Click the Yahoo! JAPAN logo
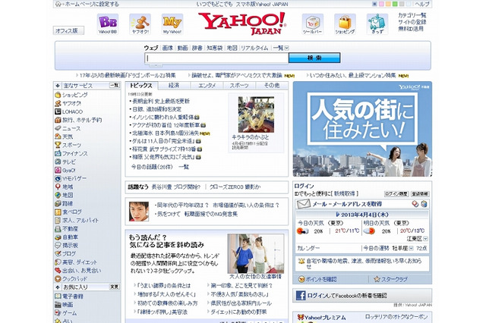The height and width of the screenshot is (323, 486). (x=242, y=24)
